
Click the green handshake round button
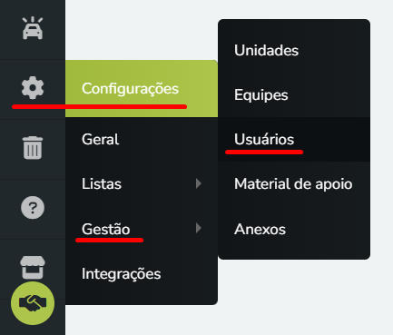click(x=33, y=303)
